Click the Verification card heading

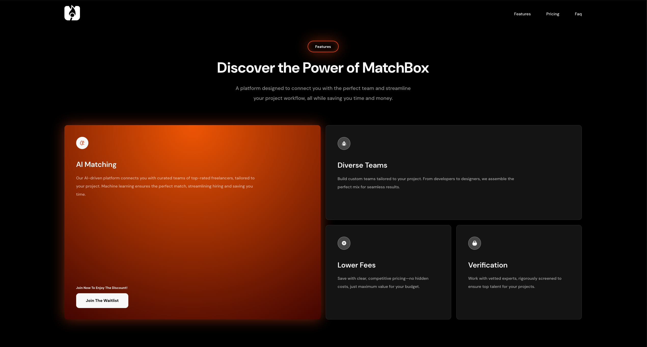(488, 265)
